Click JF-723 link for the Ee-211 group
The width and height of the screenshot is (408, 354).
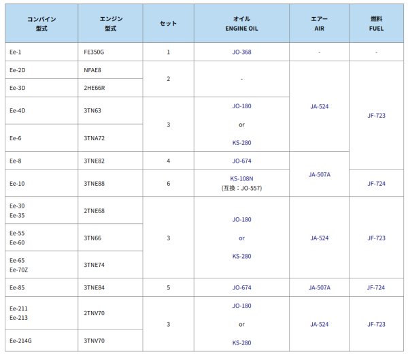pos(376,324)
